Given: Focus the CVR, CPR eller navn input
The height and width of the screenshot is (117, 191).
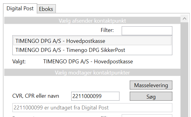Looking at the screenshot, I should [95, 96].
